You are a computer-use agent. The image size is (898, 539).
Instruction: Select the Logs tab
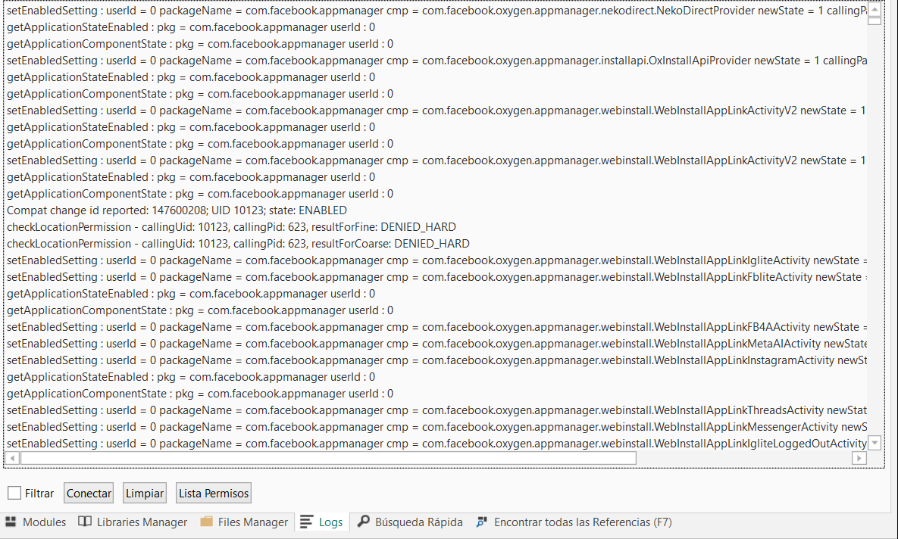[x=322, y=522]
